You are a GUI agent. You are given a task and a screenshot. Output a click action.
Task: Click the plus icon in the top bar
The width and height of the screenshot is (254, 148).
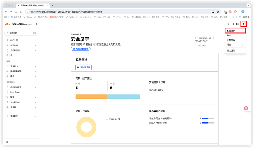pyautogui.click(x=228, y=24)
